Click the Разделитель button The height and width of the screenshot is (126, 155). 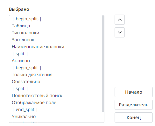coord(134,105)
